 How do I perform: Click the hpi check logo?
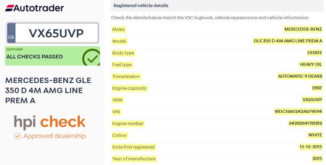(50, 122)
